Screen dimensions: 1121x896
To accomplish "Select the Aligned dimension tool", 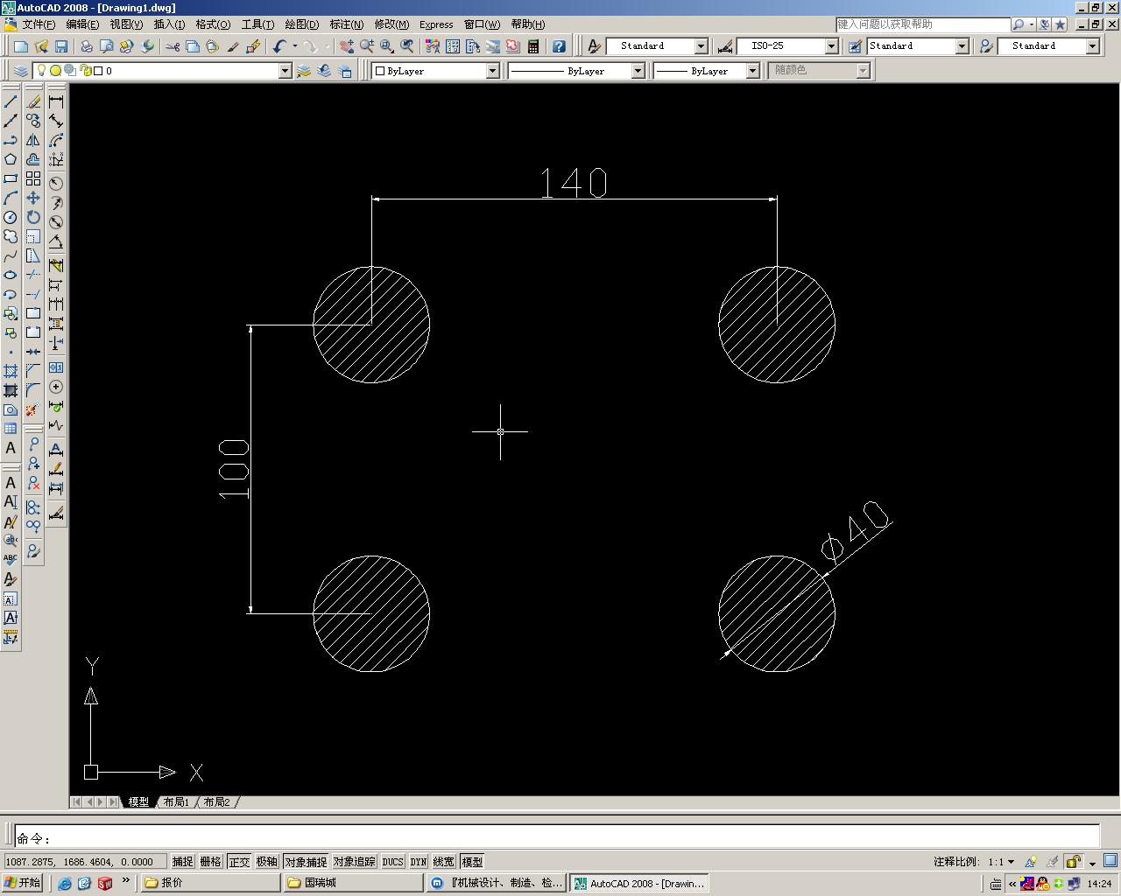I will [x=56, y=121].
